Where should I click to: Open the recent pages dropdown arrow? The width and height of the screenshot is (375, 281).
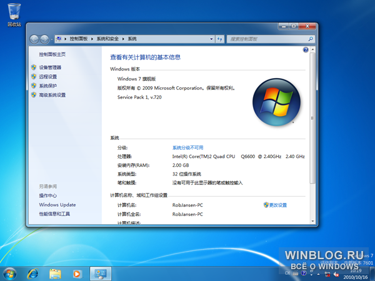coord(51,39)
